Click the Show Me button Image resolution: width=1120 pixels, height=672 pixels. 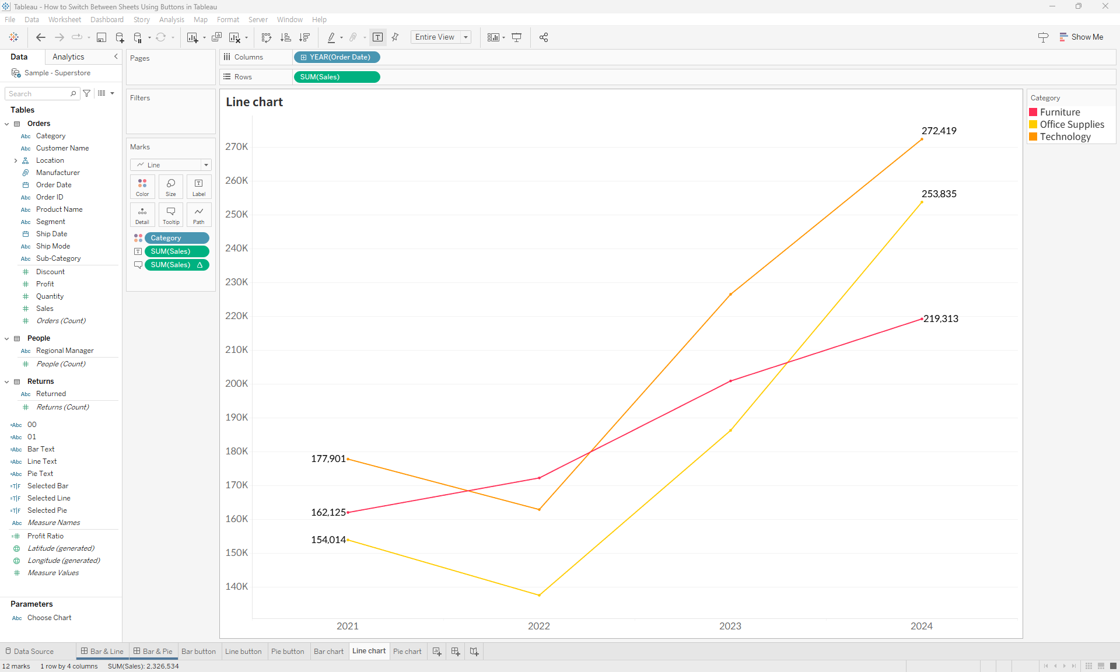coord(1081,37)
